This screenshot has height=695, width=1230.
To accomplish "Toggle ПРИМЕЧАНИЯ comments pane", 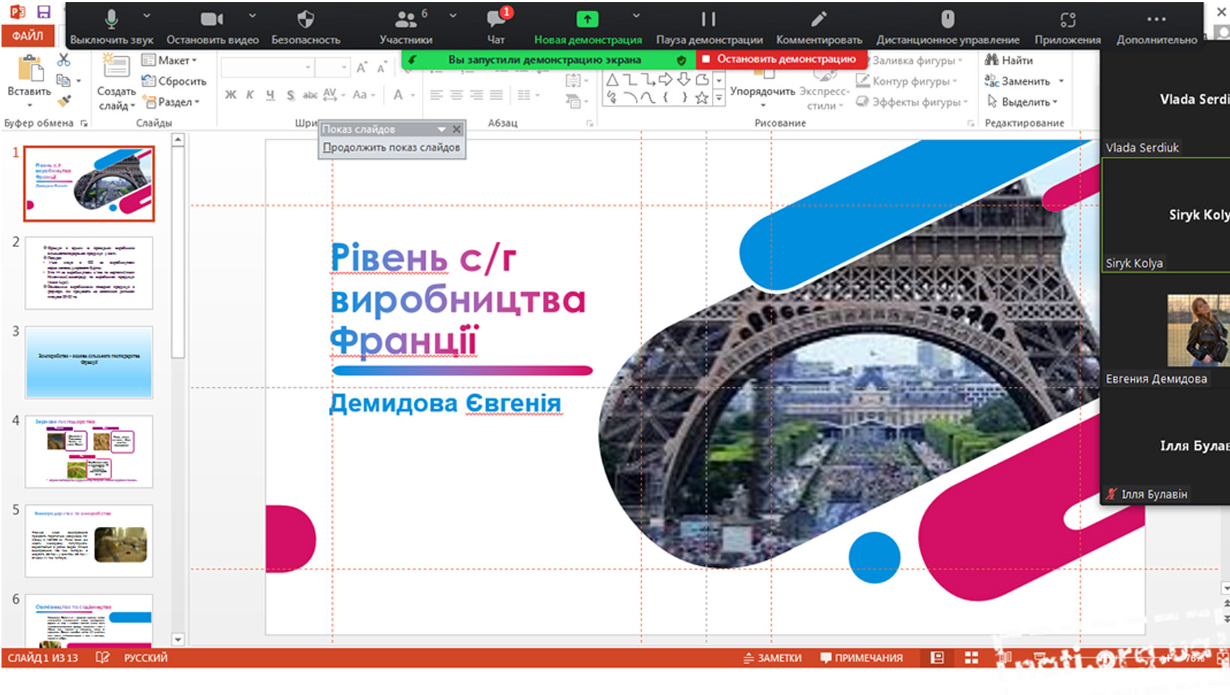I will (x=861, y=657).
